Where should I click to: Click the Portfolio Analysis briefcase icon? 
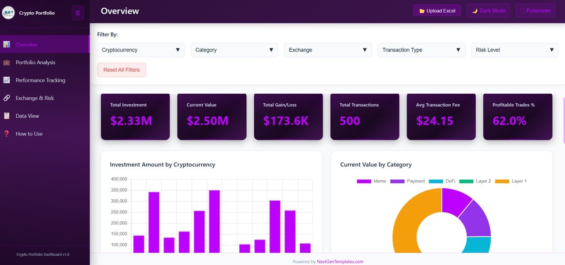[x=7, y=63]
